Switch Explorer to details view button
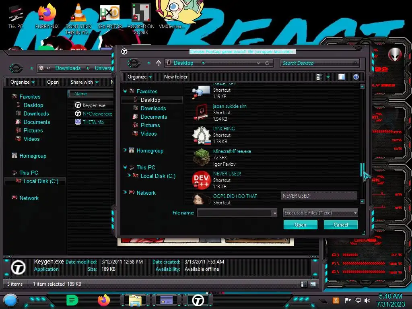Viewport: 412px width, 309px height. coord(304,284)
